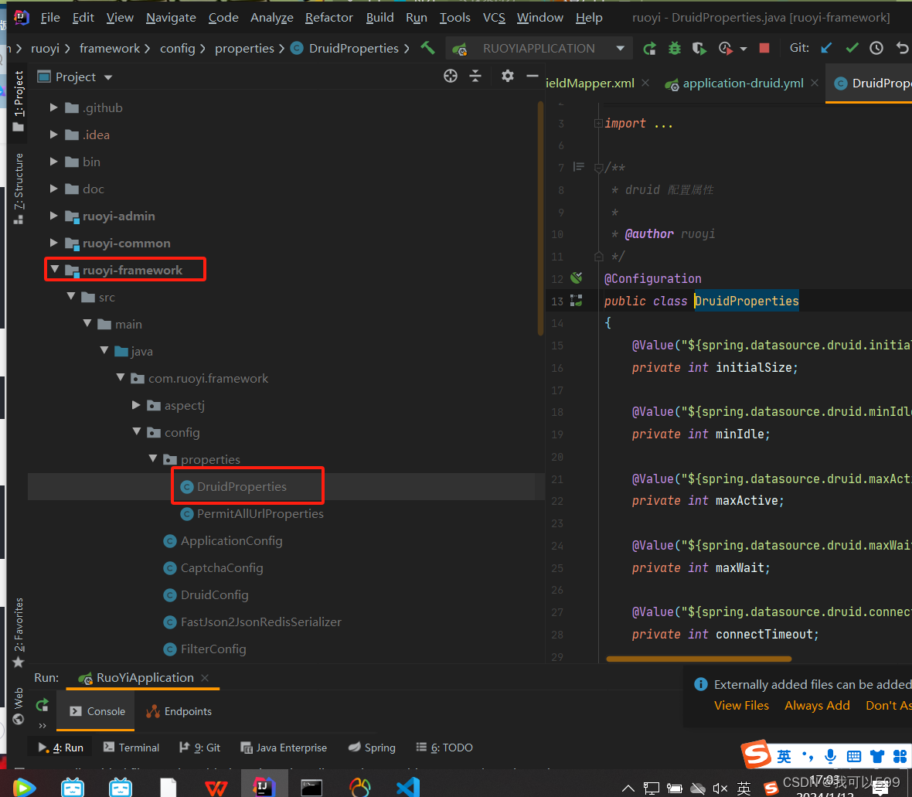Expand the bin folder
This screenshot has width=912, height=797.
pos(53,161)
